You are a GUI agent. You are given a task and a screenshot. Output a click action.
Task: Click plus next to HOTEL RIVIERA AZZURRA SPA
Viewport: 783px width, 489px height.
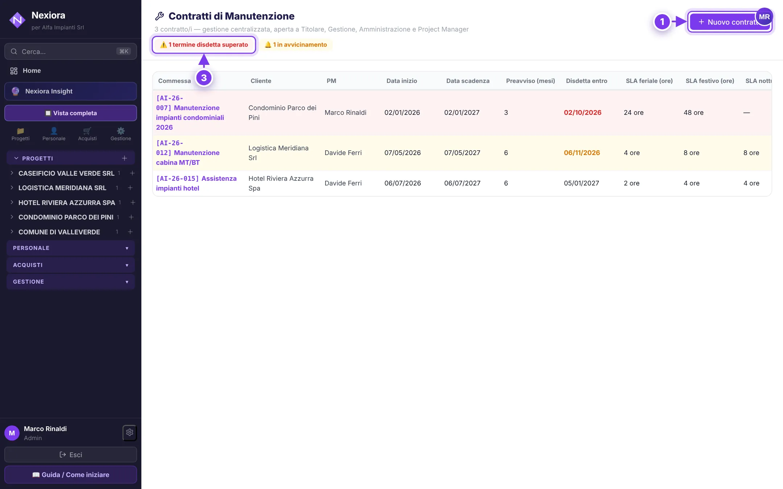pos(133,202)
